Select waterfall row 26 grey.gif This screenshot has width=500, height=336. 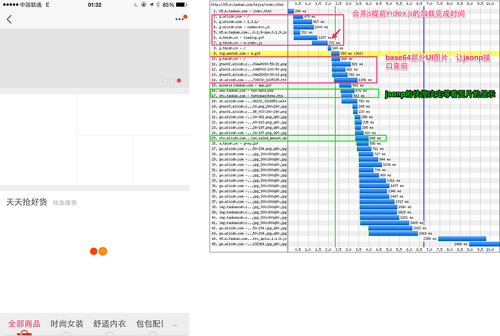pos(249,143)
